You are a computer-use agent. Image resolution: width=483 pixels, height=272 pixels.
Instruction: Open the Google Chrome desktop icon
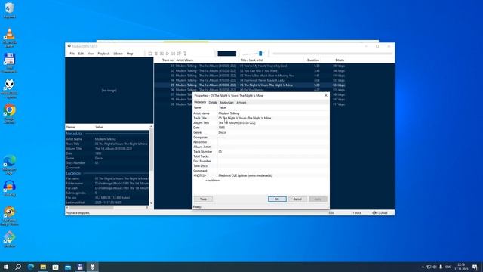click(10, 114)
